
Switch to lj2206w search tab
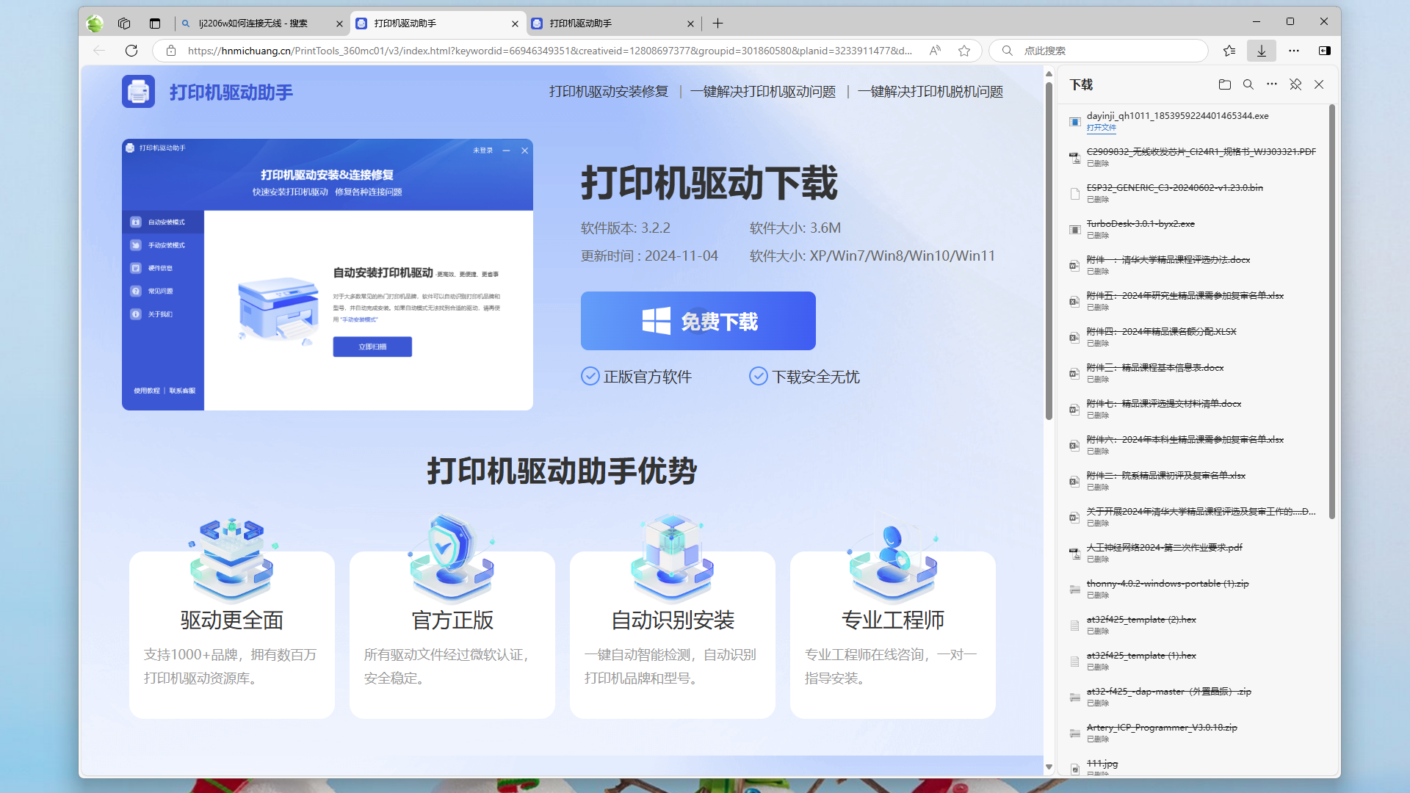[x=253, y=23]
